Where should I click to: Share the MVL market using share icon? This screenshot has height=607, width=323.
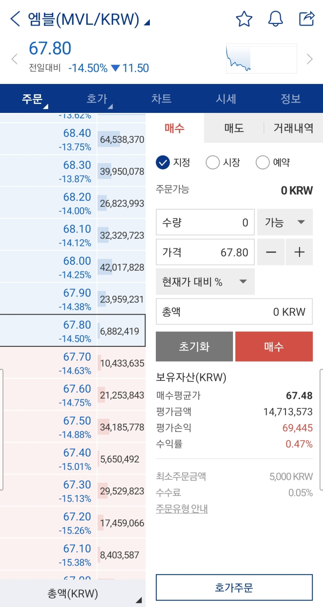307,19
